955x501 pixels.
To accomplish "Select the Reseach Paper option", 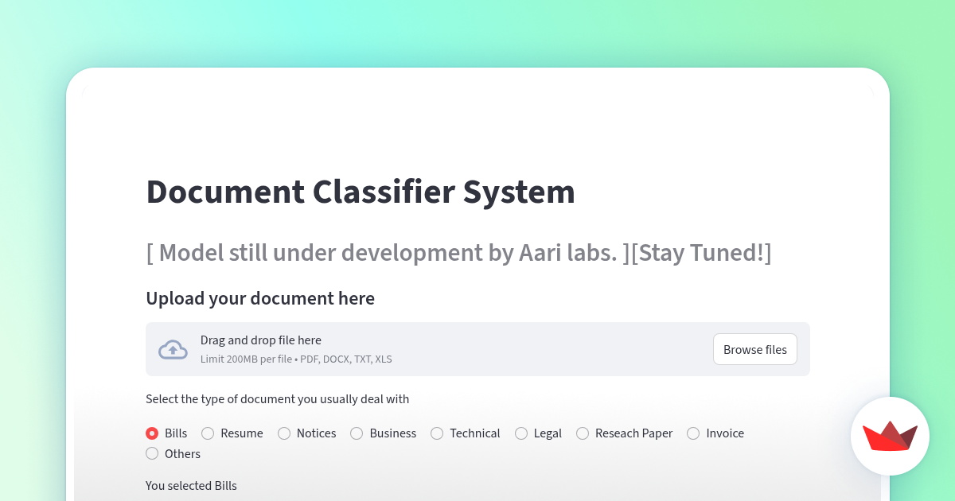I will pyautogui.click(x=583, y=433).
